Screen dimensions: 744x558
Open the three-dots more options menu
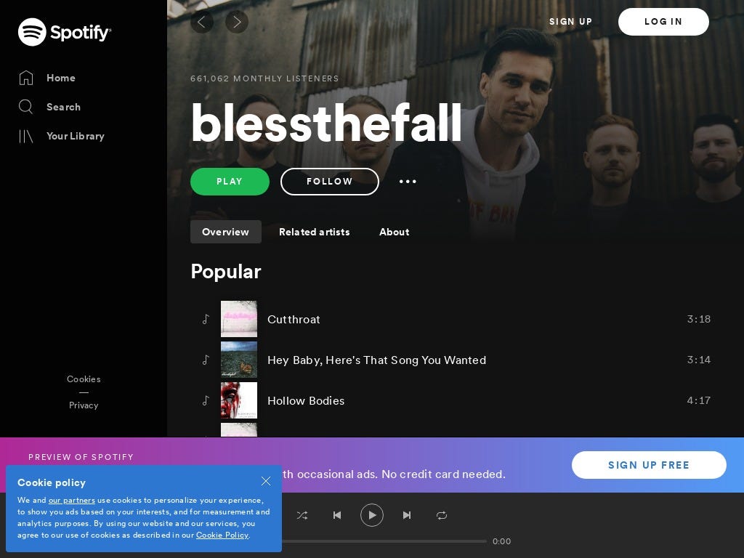408,182
